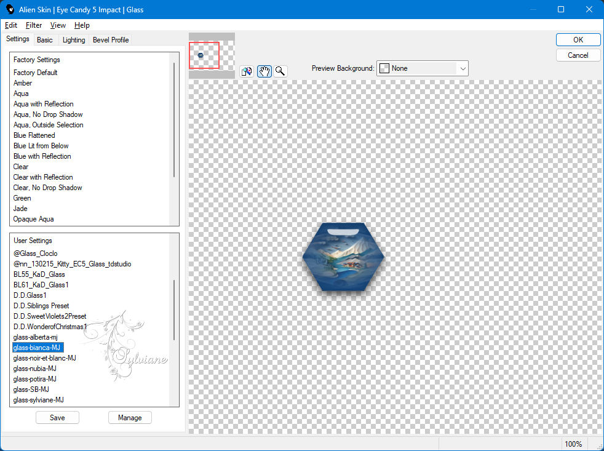The image size is (604, 451).
Task: Select D.D.SweetViolets2Preset user setting
Action: (50, 316)
